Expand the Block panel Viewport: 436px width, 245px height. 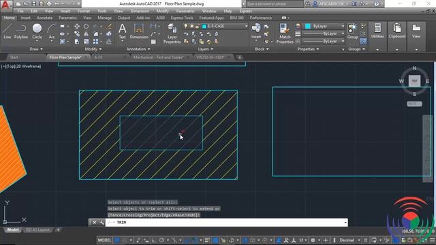click(x=262, y=49)
